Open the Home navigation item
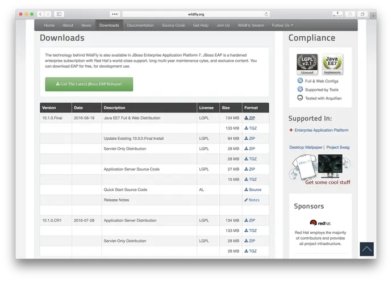The height and width of the screenshot is (281, 392). pos(49,25)
